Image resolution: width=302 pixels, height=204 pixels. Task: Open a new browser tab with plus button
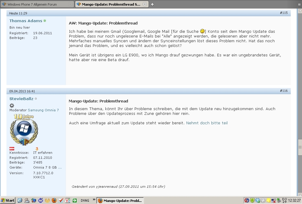152,4
